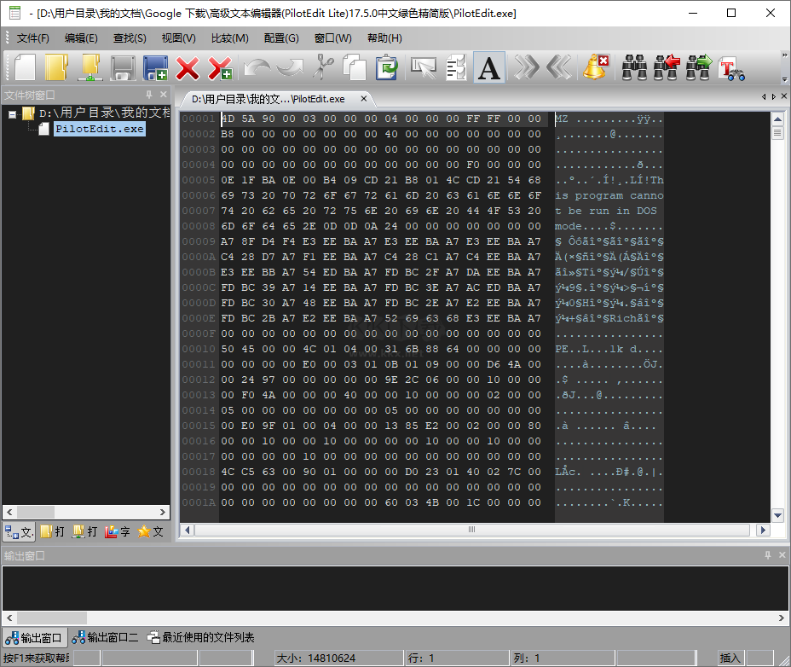791x667 pixels.
Task: Click the document tabs scroll right arrow
Action: 773,96
